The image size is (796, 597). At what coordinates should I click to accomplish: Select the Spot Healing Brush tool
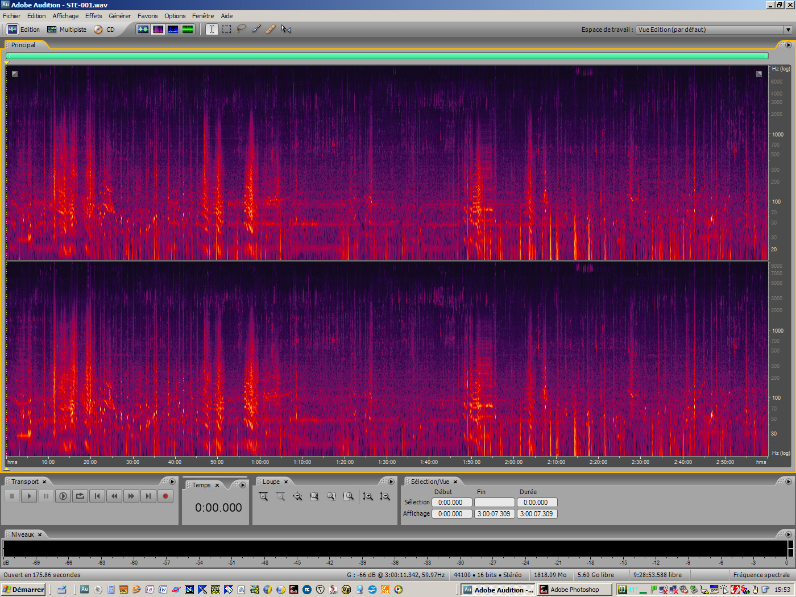(x=271, y=29)
